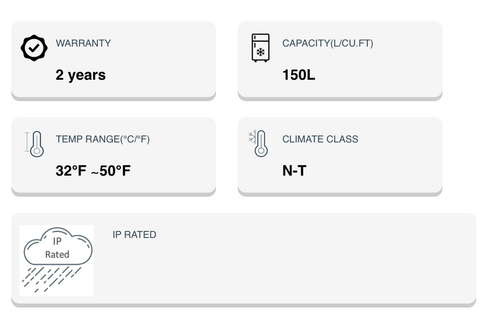Click the IP RATED heading text

point(134,235)
